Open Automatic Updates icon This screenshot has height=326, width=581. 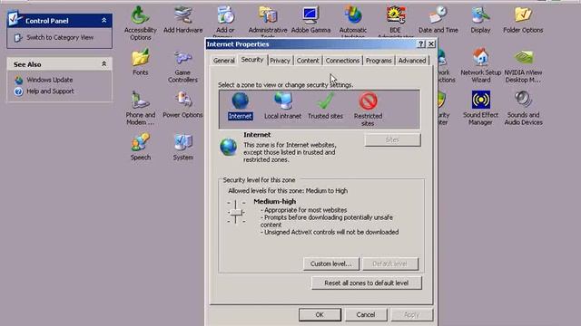tap(353, 22)
